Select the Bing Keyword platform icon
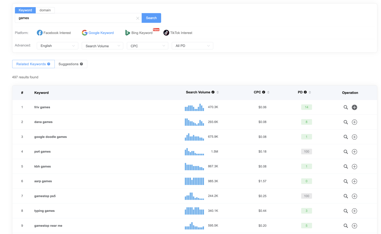This screenshot has height=234, width=381. tap(127, 32)
